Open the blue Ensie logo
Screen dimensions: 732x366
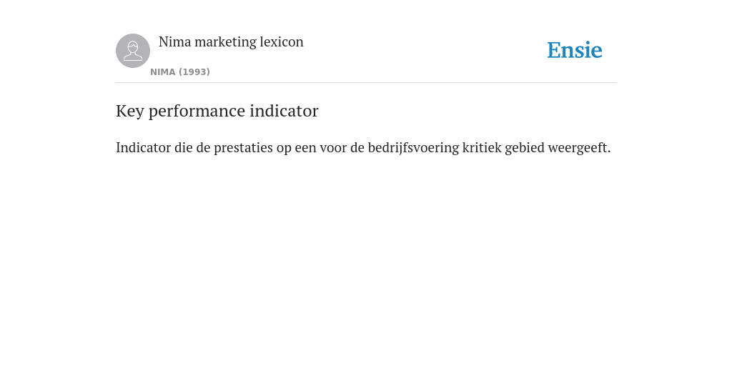(575, 50)
